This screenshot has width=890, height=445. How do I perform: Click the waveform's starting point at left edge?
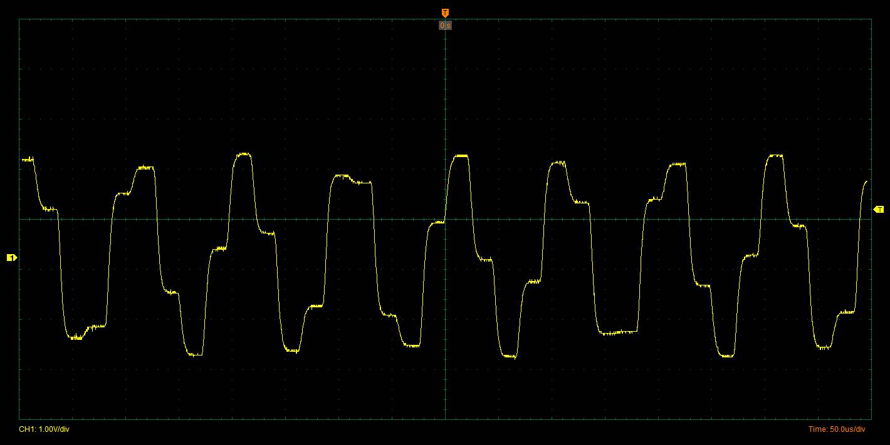(x=23, y=160)
